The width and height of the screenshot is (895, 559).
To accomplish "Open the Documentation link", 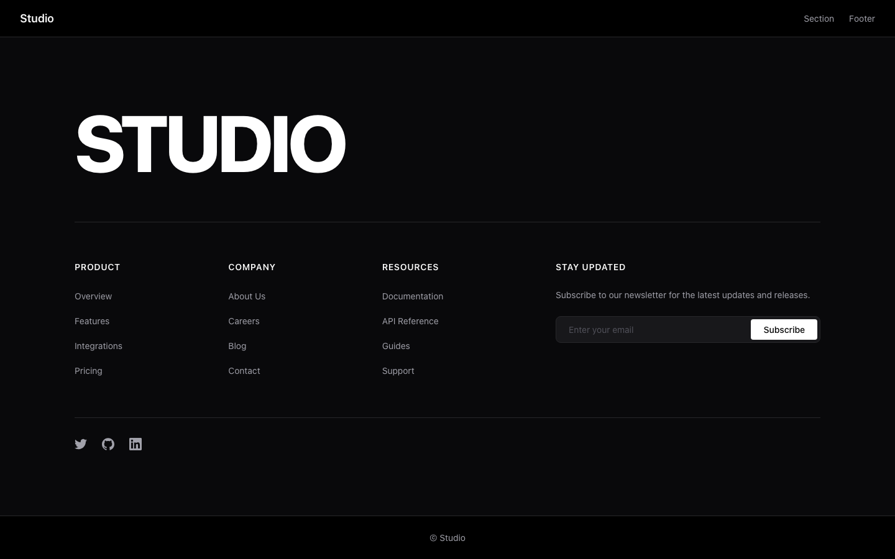I will (x=413, y=296).
